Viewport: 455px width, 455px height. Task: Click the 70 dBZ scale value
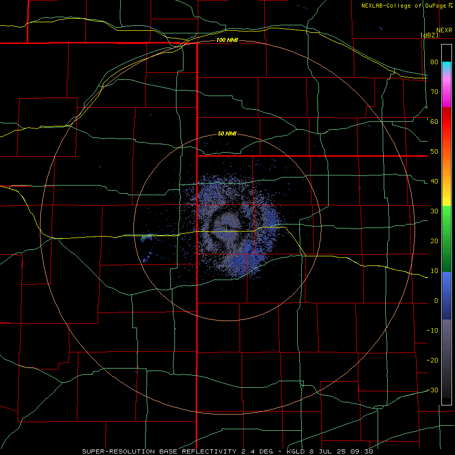(434, 92)
